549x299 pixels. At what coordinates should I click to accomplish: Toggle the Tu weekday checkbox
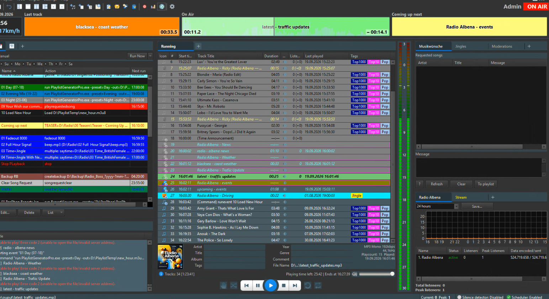click(x=23, y=64)
